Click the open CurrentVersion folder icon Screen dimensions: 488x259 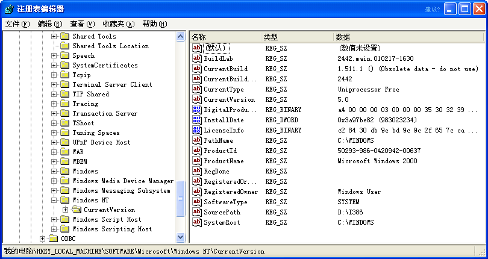point(77,210)
